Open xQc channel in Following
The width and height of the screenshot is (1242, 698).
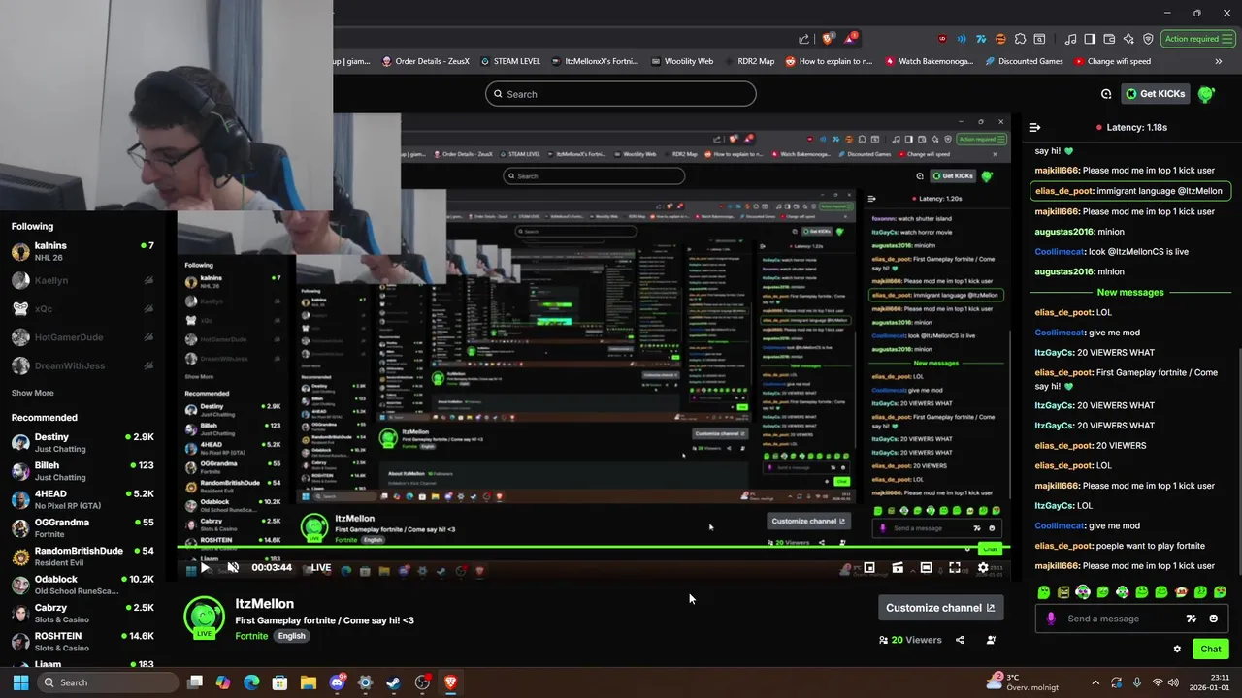coord(82,309)
